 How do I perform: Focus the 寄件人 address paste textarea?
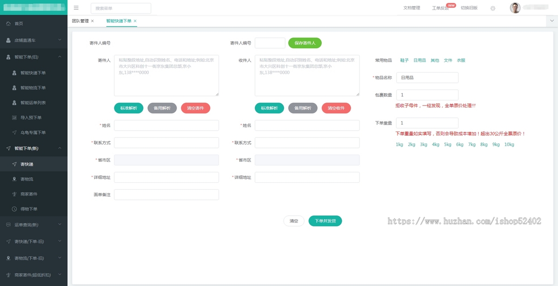166,75
